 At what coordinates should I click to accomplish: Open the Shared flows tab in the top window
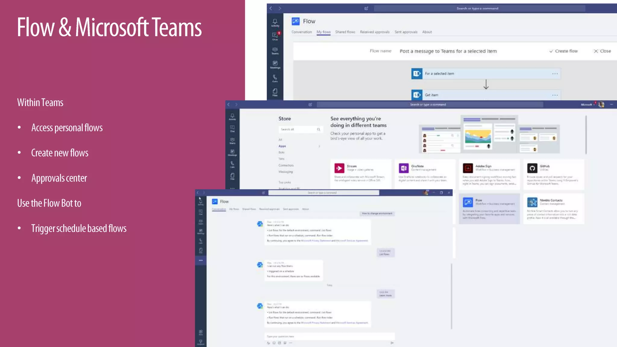(x=345, y=32)
